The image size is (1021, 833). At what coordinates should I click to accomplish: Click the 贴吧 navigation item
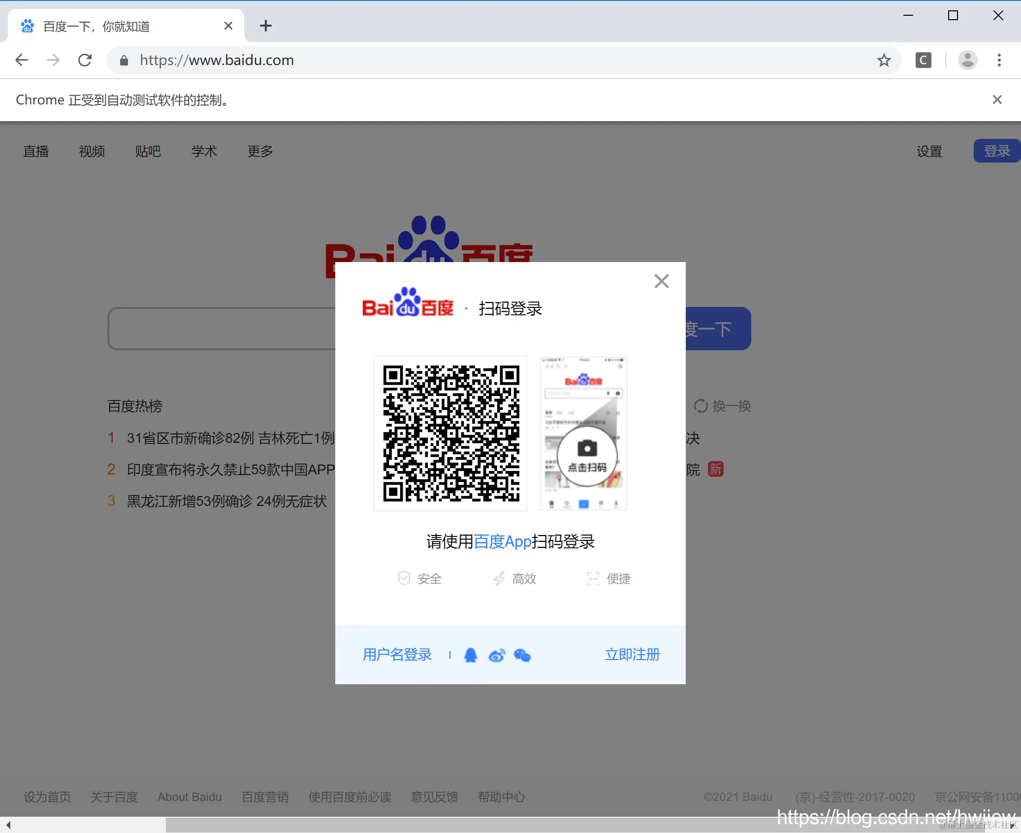click(148, 151)
